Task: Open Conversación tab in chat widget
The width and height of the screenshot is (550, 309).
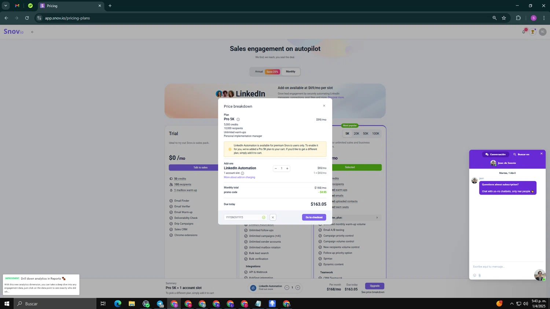Action: [x=495, y=155]
